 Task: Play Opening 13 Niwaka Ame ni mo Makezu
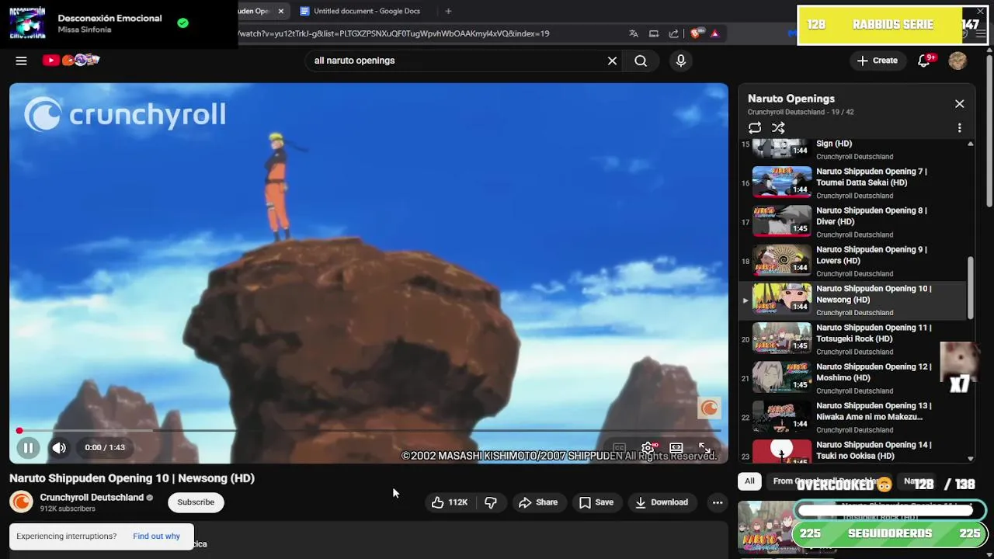(x=854, y=417)
